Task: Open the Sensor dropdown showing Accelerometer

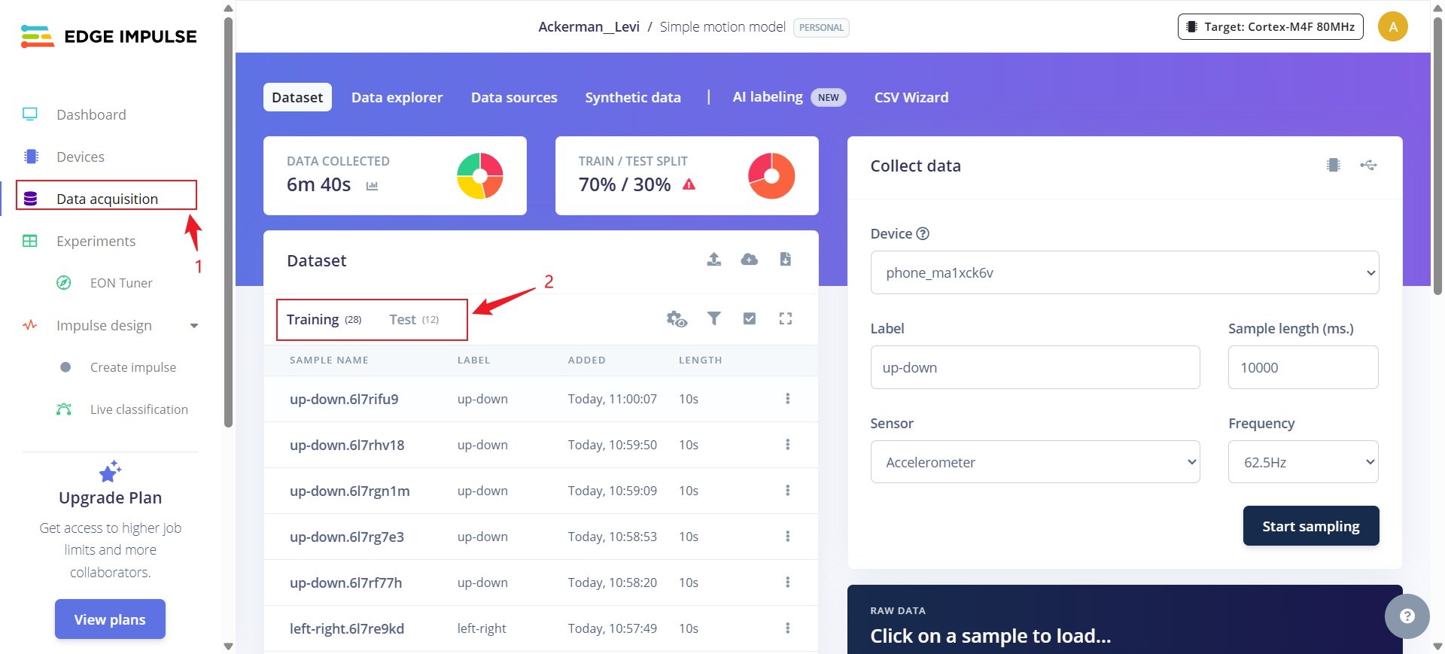Action: click(x=1035, y=462)
